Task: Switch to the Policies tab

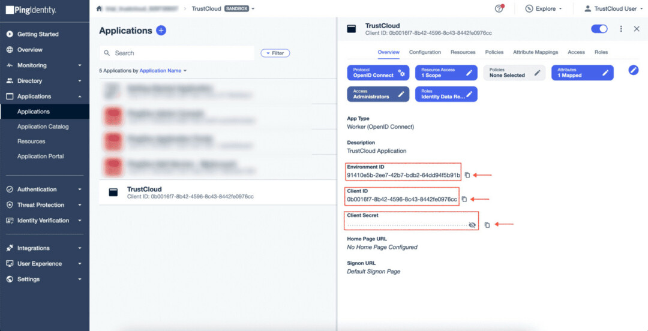Action: (494, 52)
